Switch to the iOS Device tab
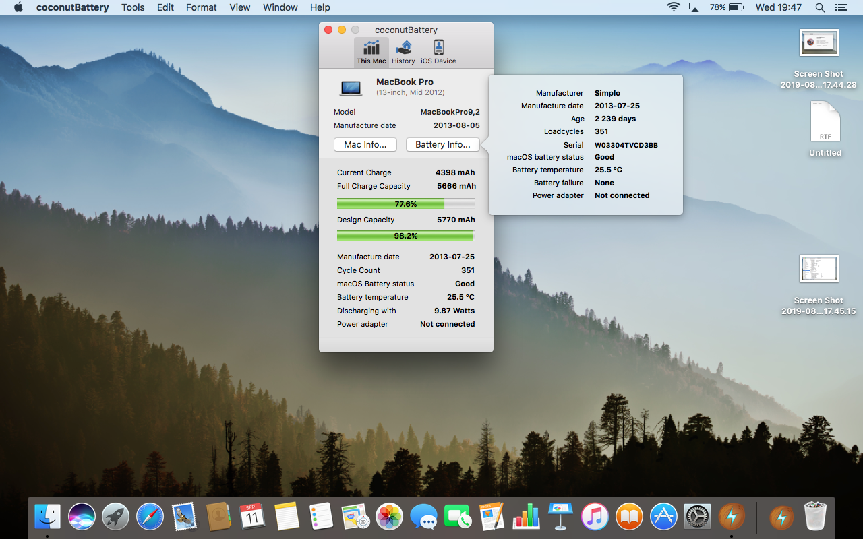Image resolution: width=863 pixels, height=539 pixels. 438,53
